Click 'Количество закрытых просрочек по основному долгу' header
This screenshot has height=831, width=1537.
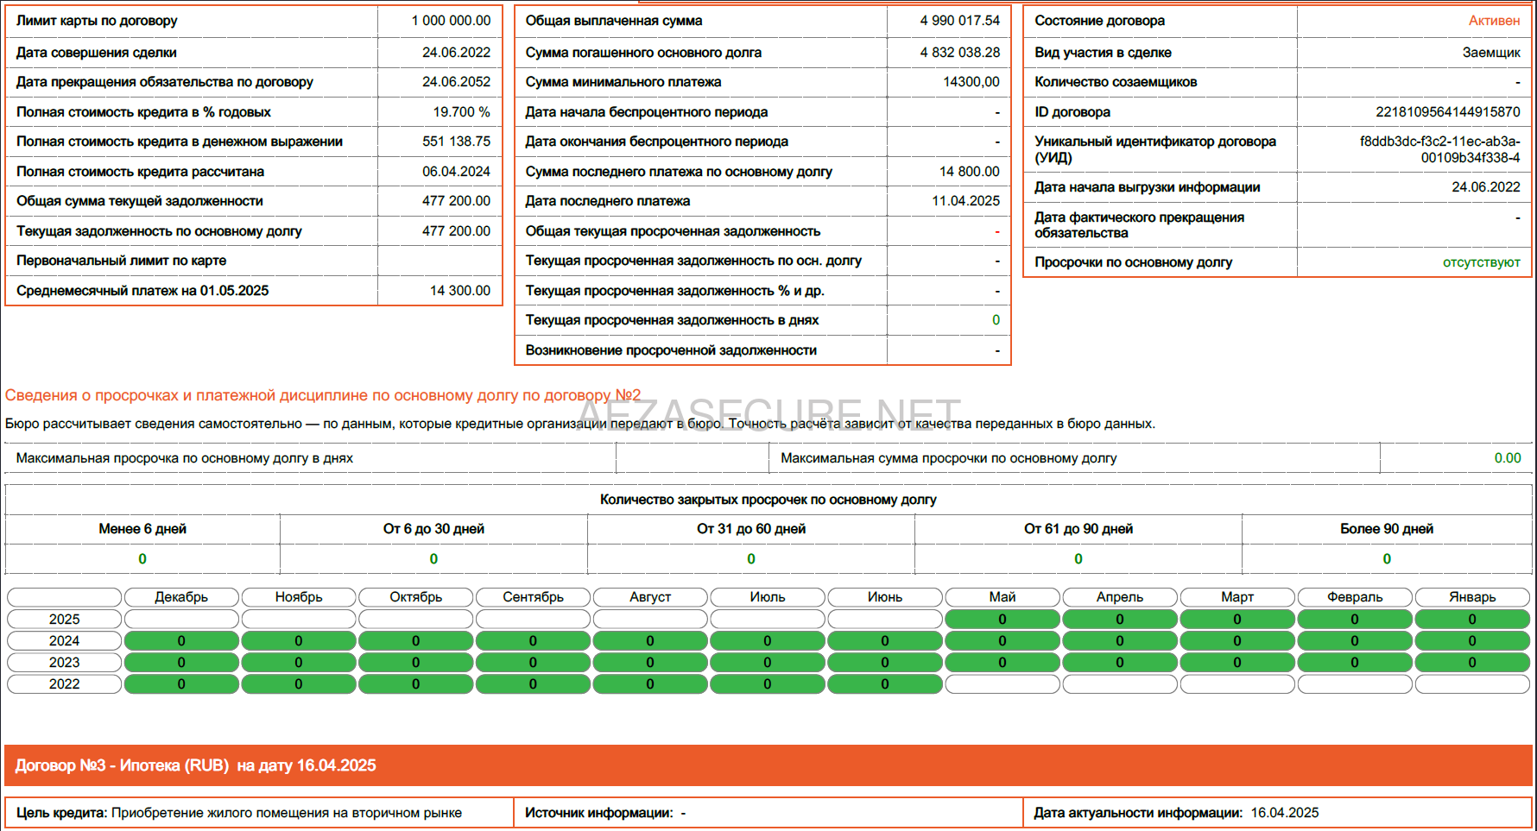click(x=768, y=500)
